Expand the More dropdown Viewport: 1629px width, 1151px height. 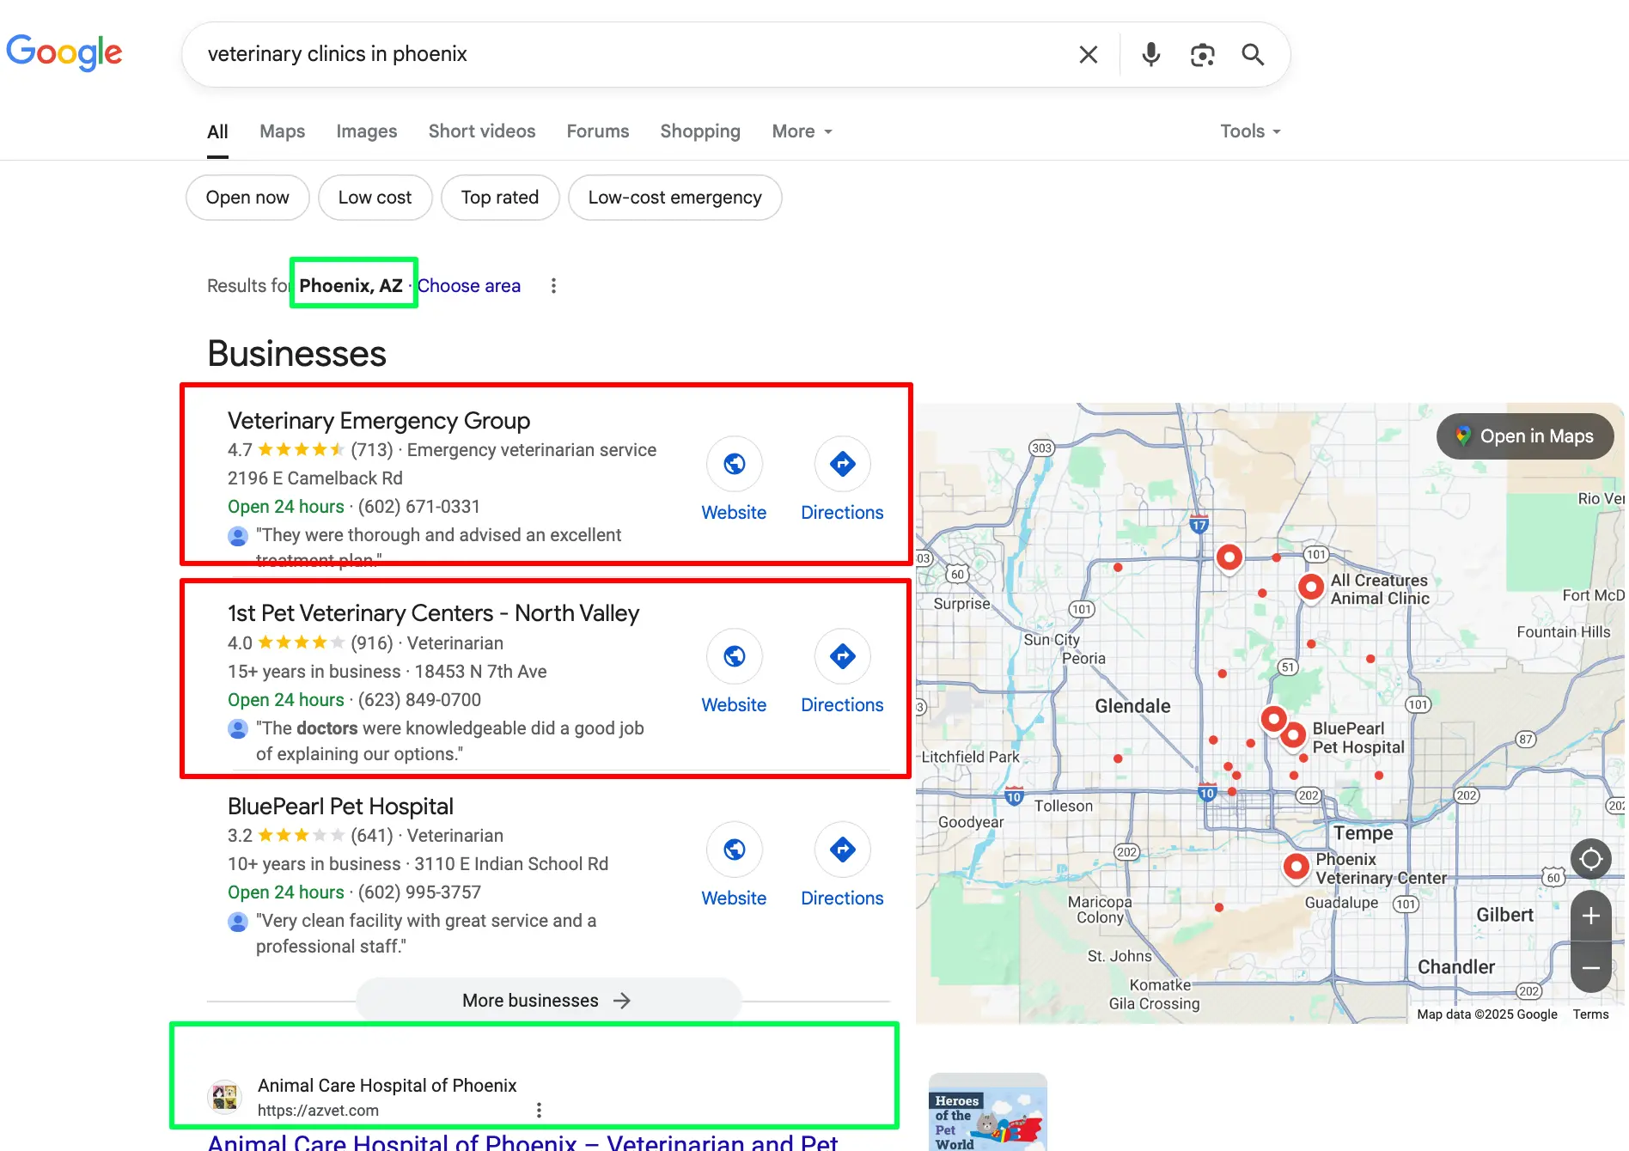pos(802,131)
